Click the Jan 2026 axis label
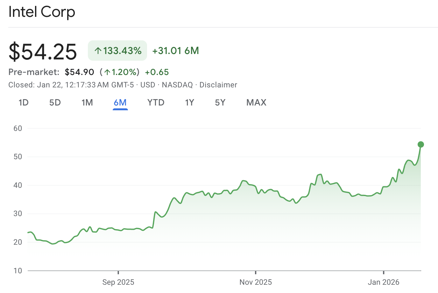This screenshot has width=438, height=293. tap(383, 282)
